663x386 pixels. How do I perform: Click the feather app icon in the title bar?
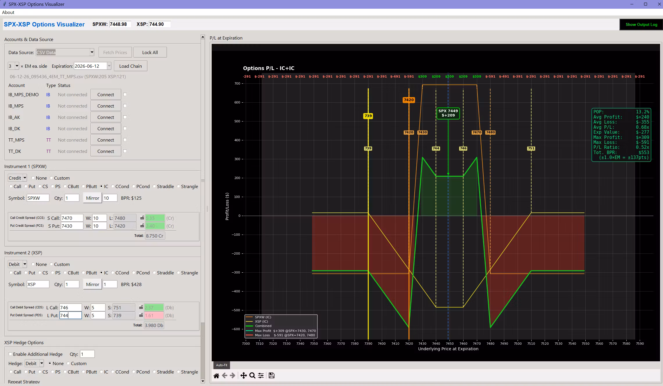pyautogui.click(x=4, y=4)
